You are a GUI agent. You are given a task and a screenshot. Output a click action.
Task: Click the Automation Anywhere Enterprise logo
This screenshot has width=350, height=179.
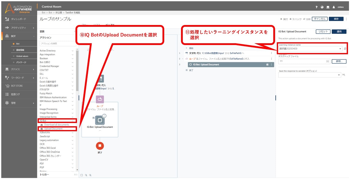click(19, 8)
